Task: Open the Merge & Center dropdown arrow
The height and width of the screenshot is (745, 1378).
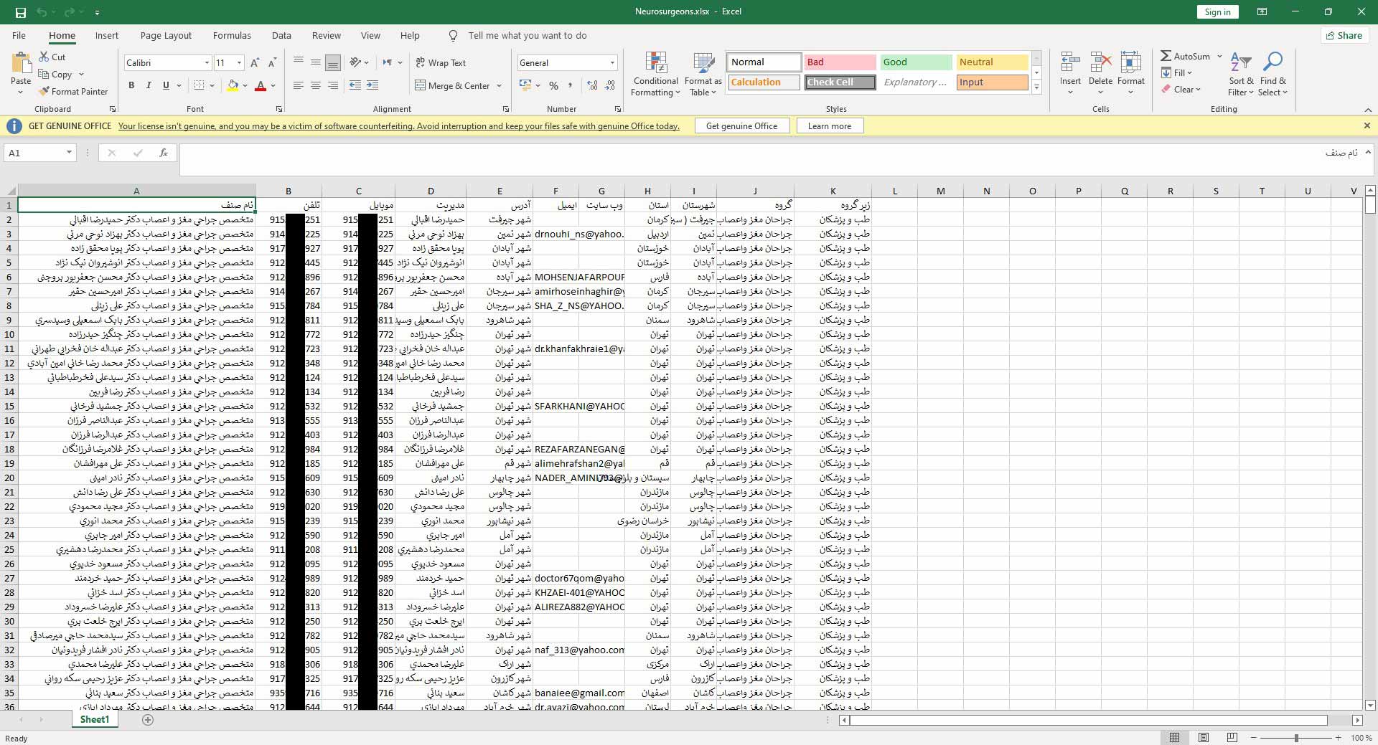Action: 500,86
